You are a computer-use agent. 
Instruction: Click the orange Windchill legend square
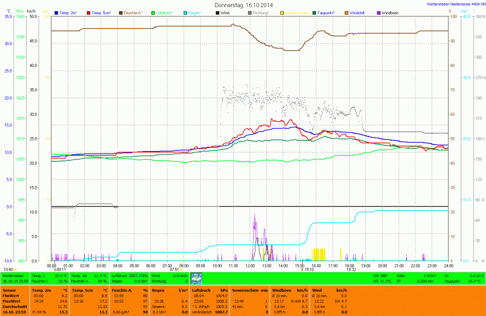pos(346,12)
